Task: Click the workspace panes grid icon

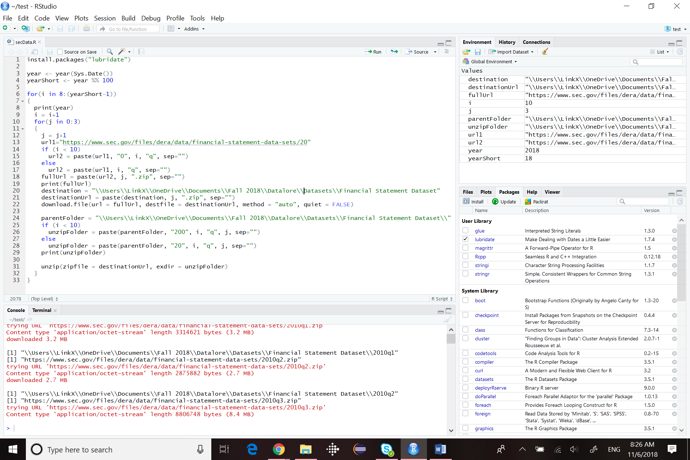Action: click(171, 28)
